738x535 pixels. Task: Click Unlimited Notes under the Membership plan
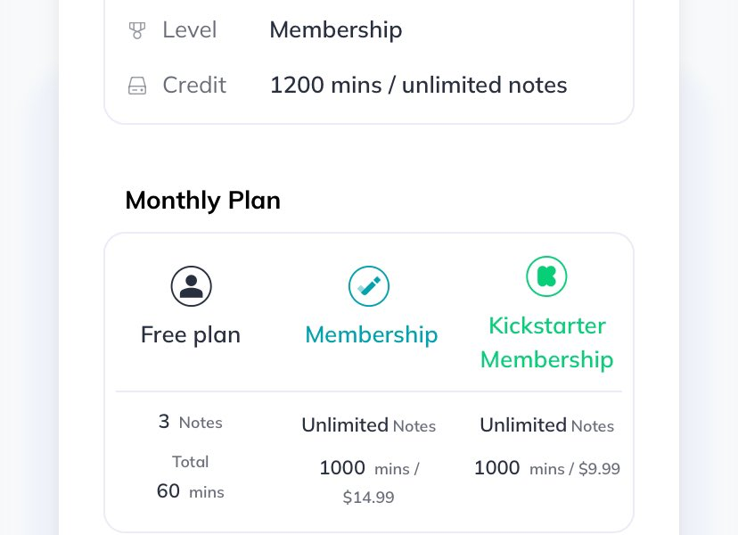368,425
